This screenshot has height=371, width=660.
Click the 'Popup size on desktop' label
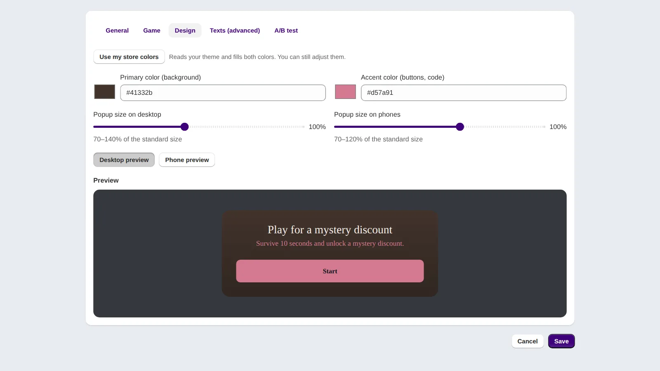pyautogui.click(x=127, y=115)
